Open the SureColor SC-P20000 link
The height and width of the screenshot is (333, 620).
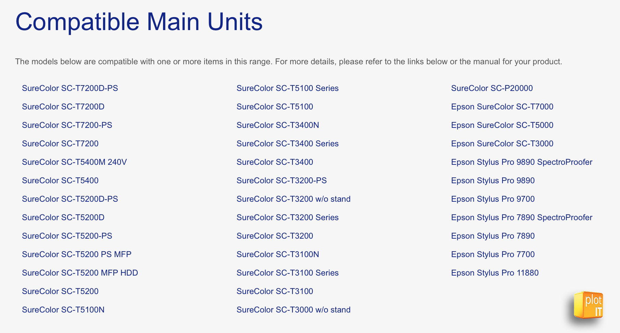point(492,88)
